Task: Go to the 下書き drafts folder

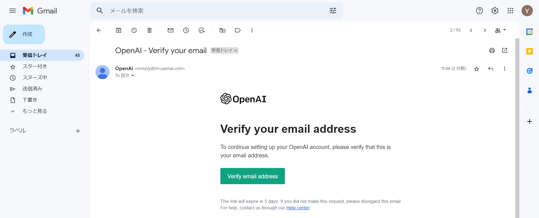Action: tap(30, 100)
